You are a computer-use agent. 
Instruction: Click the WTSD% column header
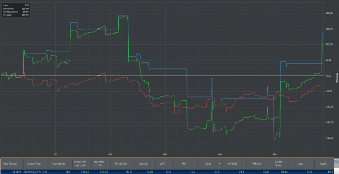click(x=234, y=164)
